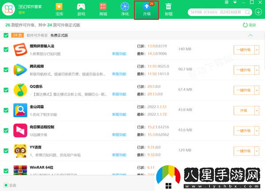The image size is (265, 191).
Task: Open upgrade dropdown arrow for 向日葵远程控制
Action: pos(257,131)
